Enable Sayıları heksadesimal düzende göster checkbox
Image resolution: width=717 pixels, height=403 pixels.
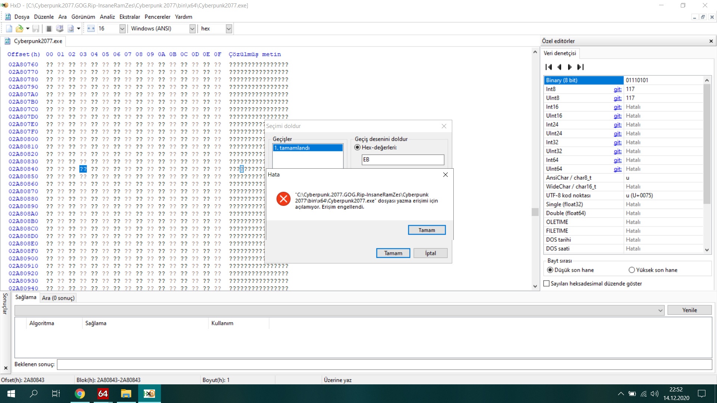[547, 284]
